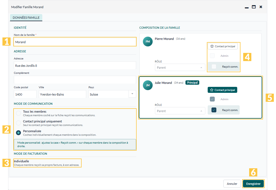This screenshot has height=190, width=276.
Task: Click the Principal badge next to Julie Morand
Action: 192,83
